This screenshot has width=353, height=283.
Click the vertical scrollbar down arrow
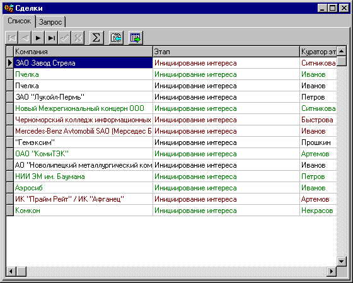pyautogui.click(x=342, y=262)
